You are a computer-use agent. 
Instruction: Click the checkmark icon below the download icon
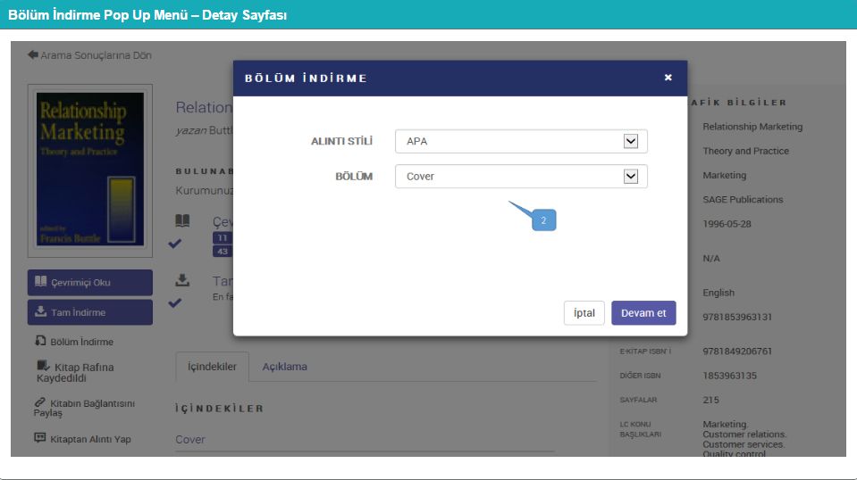point(175,302)
